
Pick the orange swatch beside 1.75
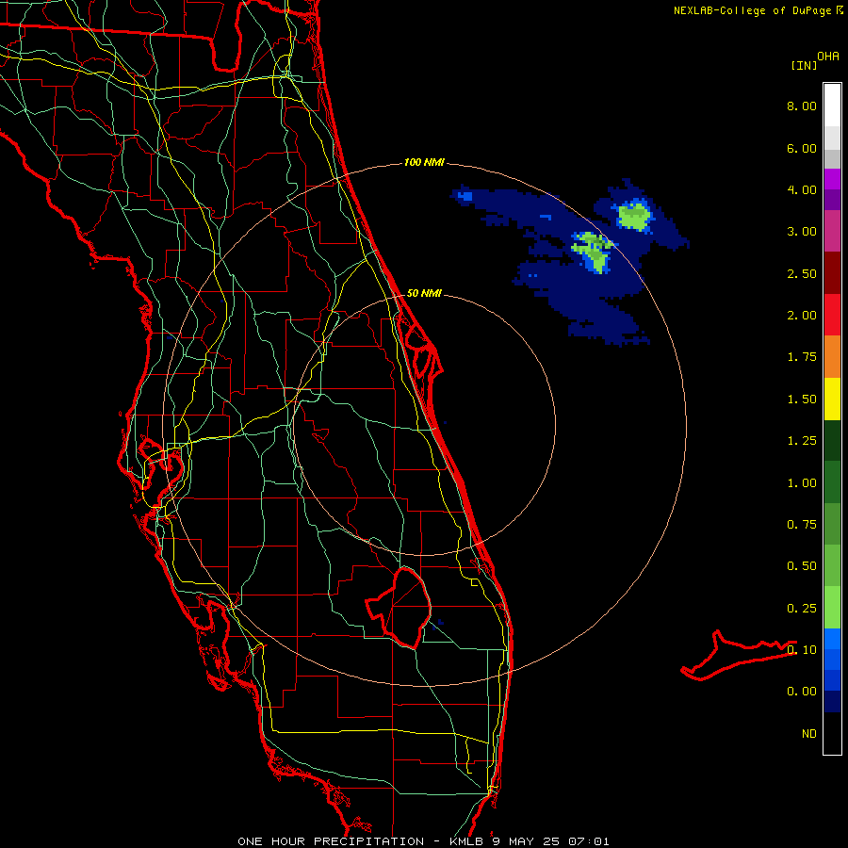coord(832,357)
